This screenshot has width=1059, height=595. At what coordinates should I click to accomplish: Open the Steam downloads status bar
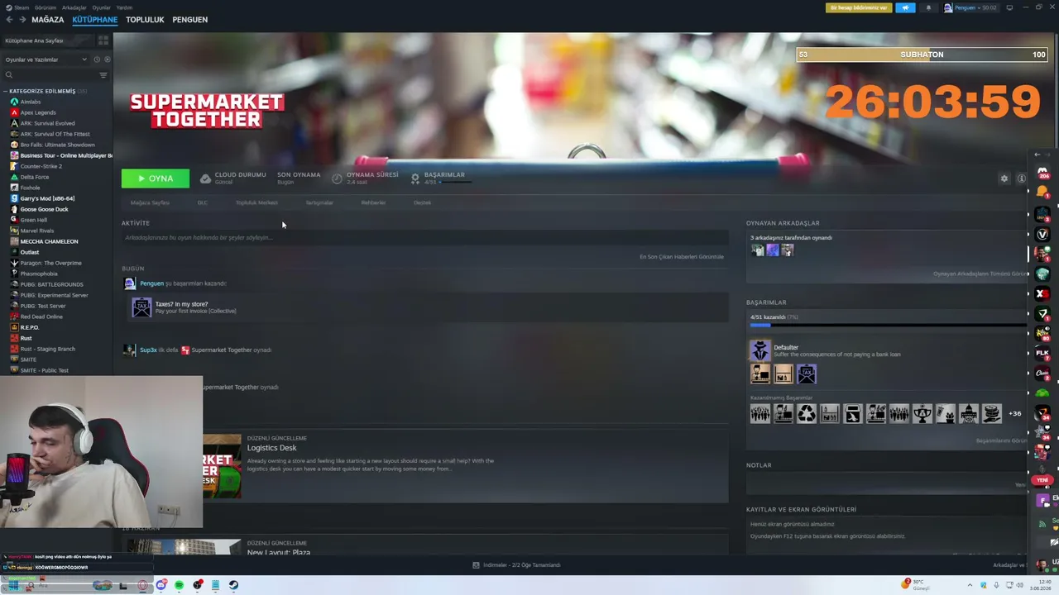[x=518, y=565]
